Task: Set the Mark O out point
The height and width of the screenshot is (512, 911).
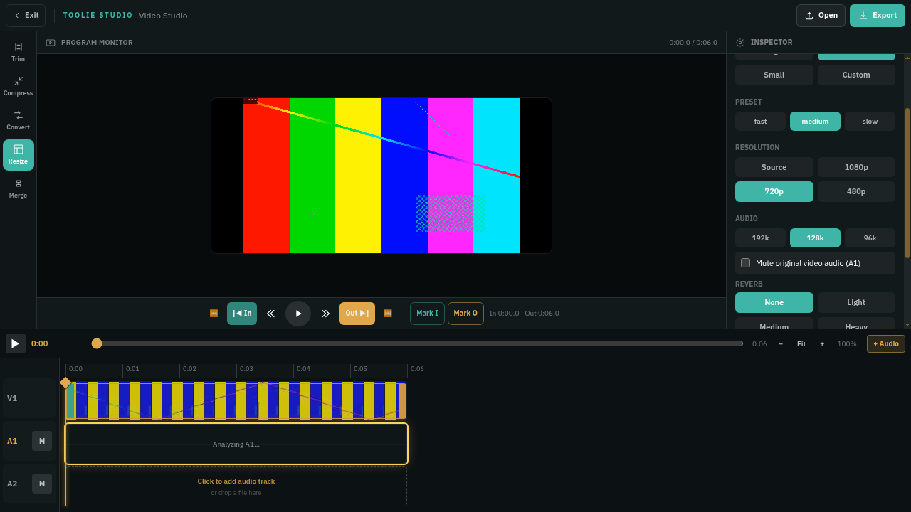Action: tap(465, 314)
